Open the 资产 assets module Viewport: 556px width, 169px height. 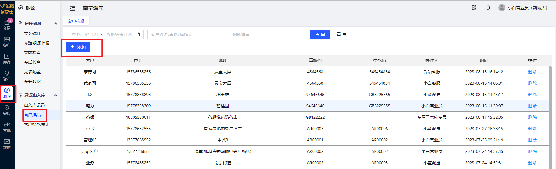[7, 76]
